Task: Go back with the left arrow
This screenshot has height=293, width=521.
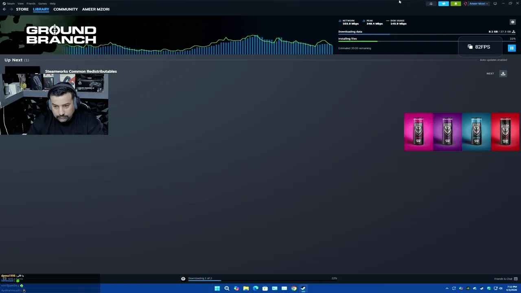Action: [x=4, y=9]
